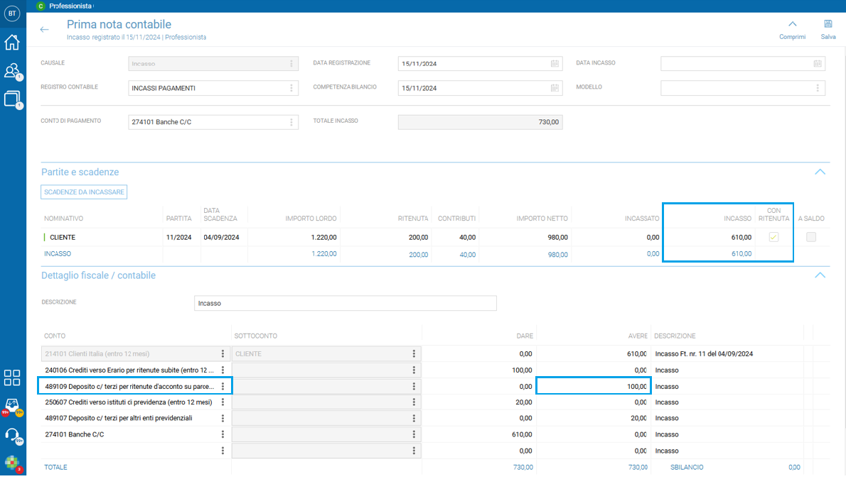
Task: Open calendar picker for Competenza Bilancio
Action: [555, 88]
